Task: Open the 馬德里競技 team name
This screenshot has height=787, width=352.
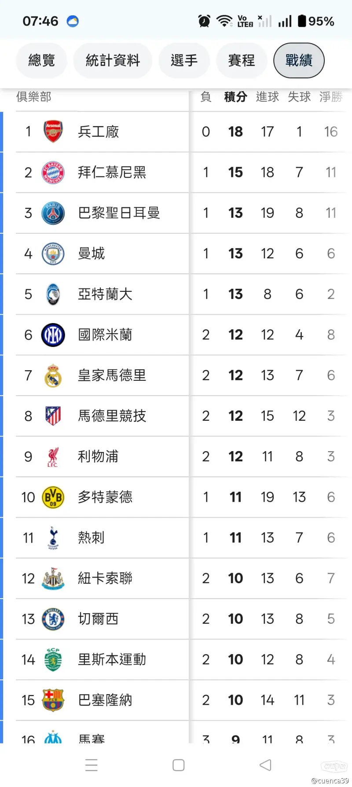Action: [x=112, y=416]
